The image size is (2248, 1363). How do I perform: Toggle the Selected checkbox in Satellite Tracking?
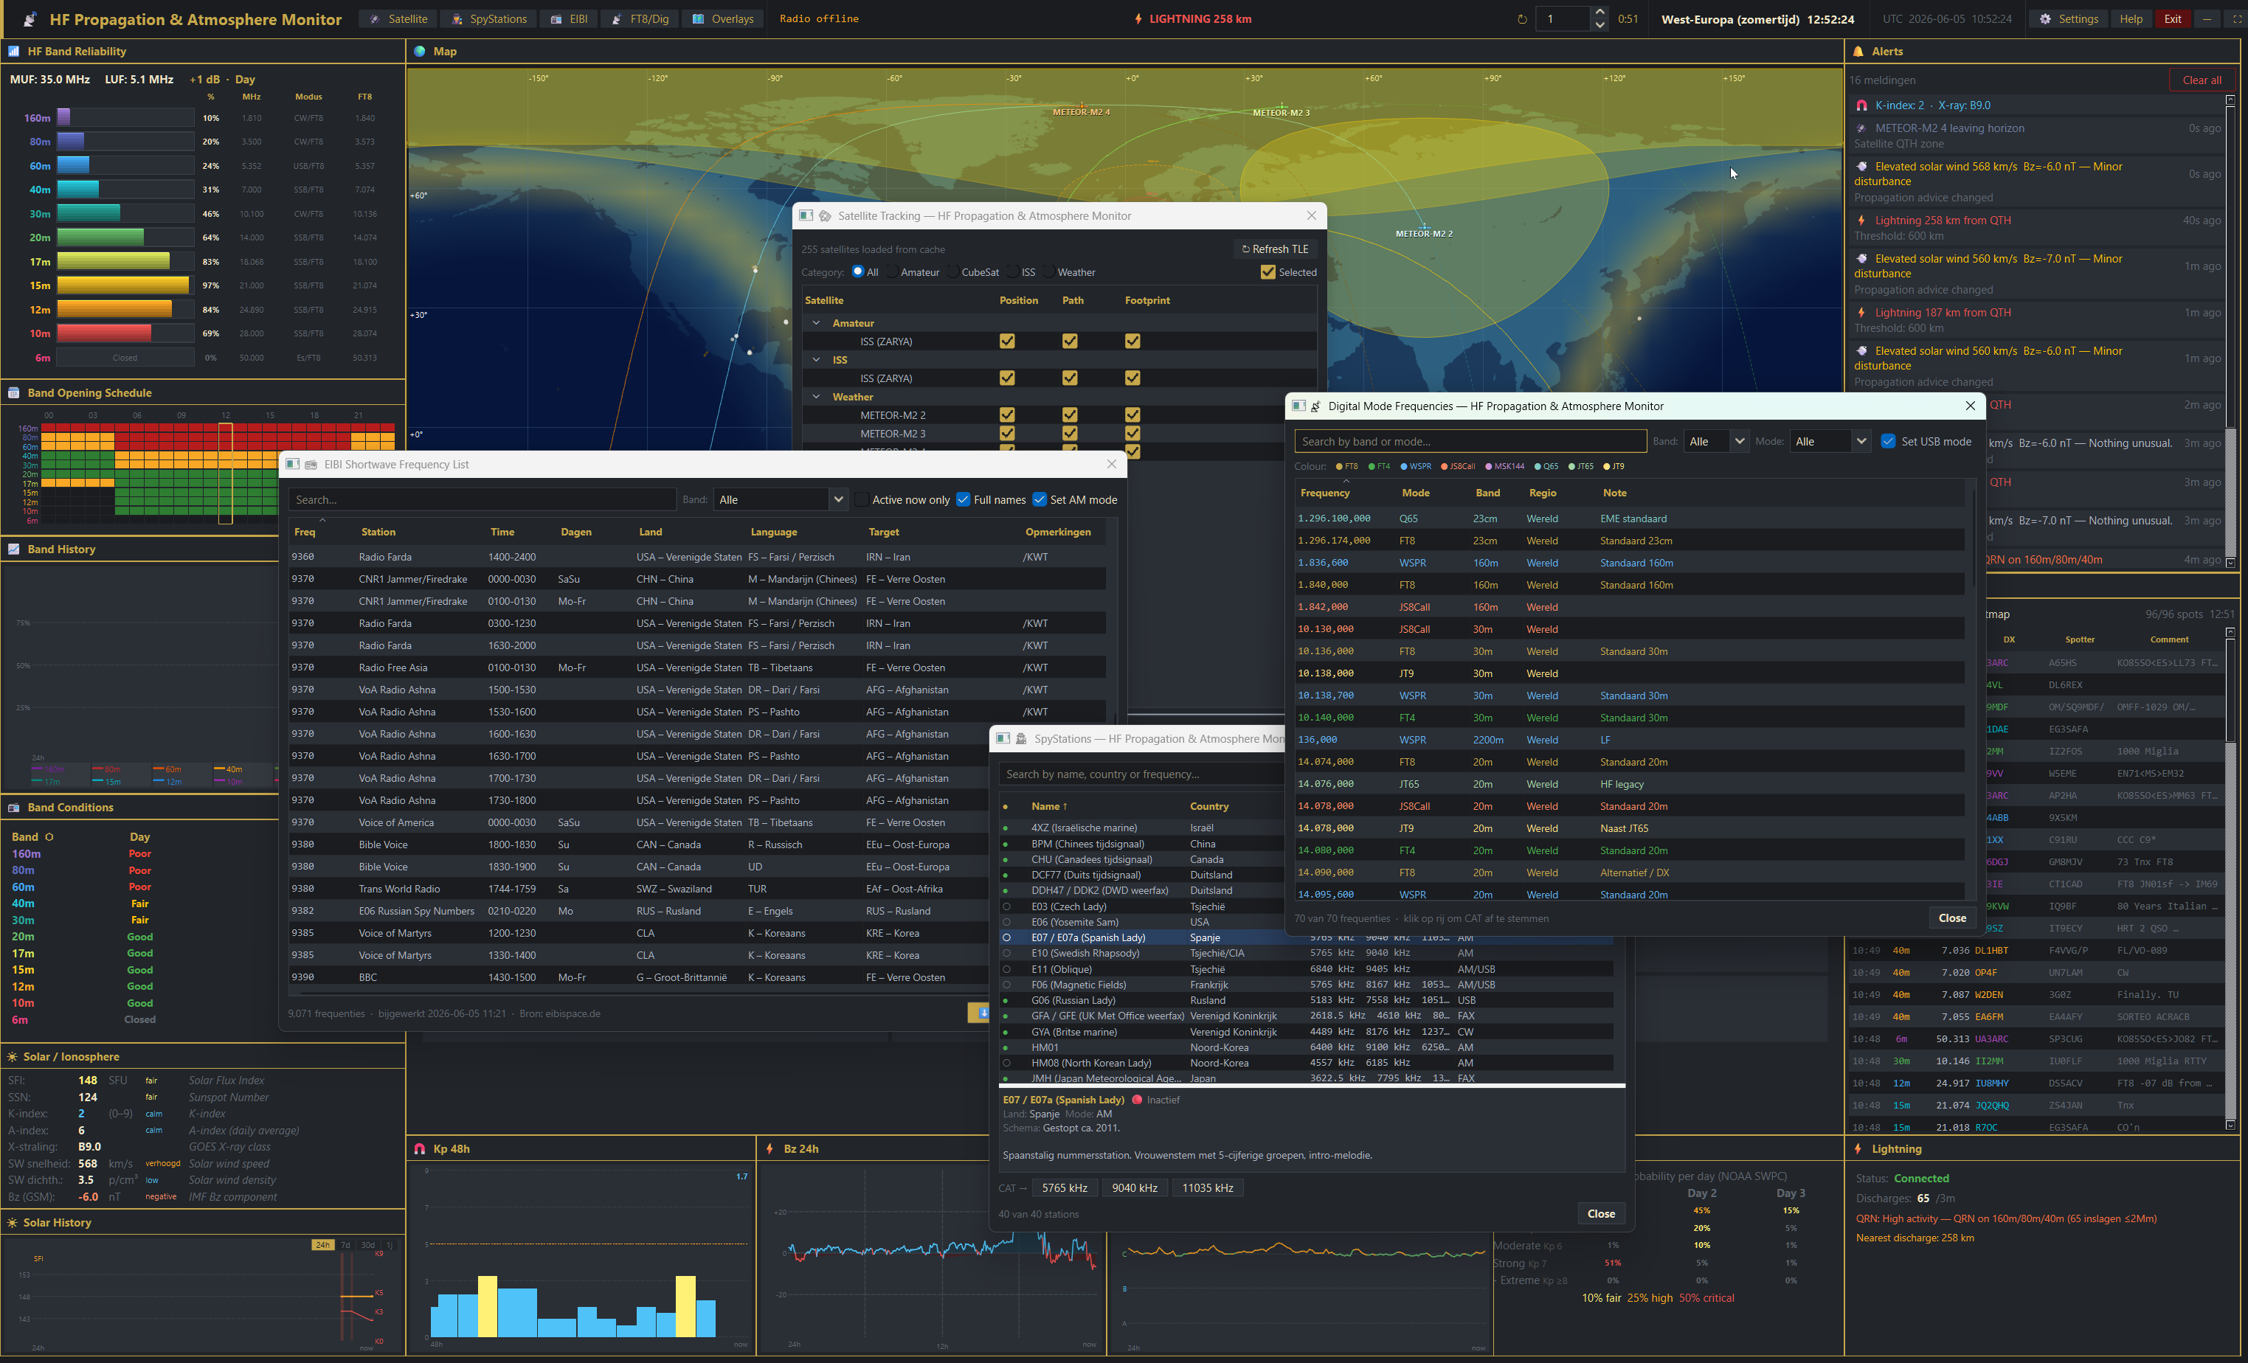[x=1268, y=272]
